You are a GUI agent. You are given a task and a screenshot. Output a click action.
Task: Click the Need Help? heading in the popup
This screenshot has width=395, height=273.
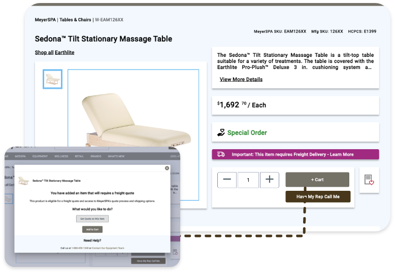point(92,241)
